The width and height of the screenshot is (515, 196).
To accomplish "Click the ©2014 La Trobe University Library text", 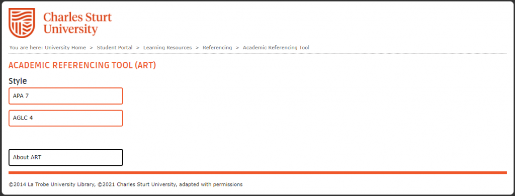I will [52, 184].
